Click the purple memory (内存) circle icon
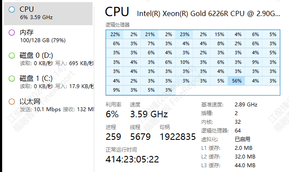Viewport: 289px width, 172px height. 12,33
